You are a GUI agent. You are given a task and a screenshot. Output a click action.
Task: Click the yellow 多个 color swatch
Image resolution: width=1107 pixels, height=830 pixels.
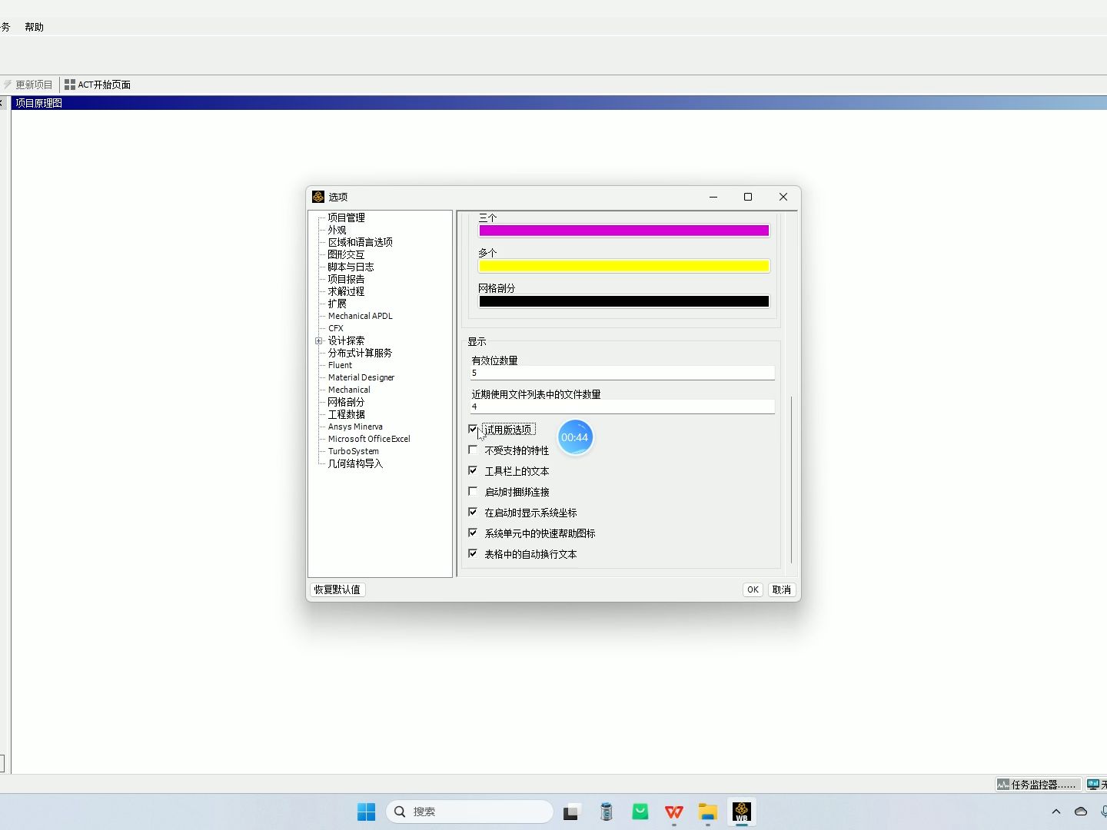[624, 266]
